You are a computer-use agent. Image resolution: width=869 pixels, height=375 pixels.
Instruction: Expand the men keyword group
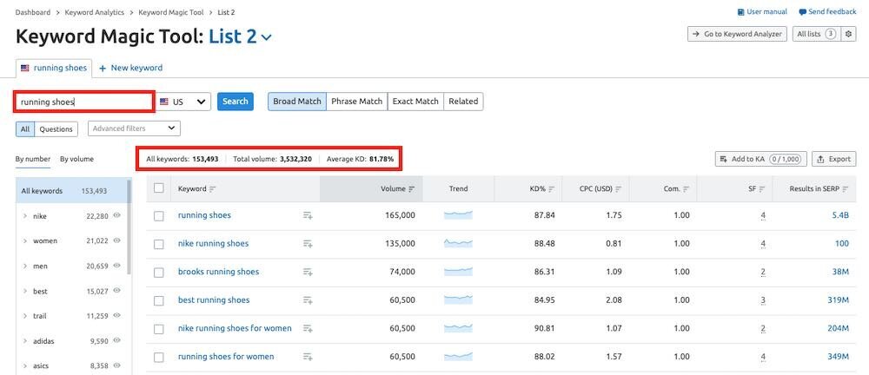coord(25,266)
